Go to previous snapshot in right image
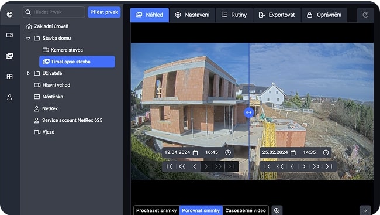 [x=292, y=166]
